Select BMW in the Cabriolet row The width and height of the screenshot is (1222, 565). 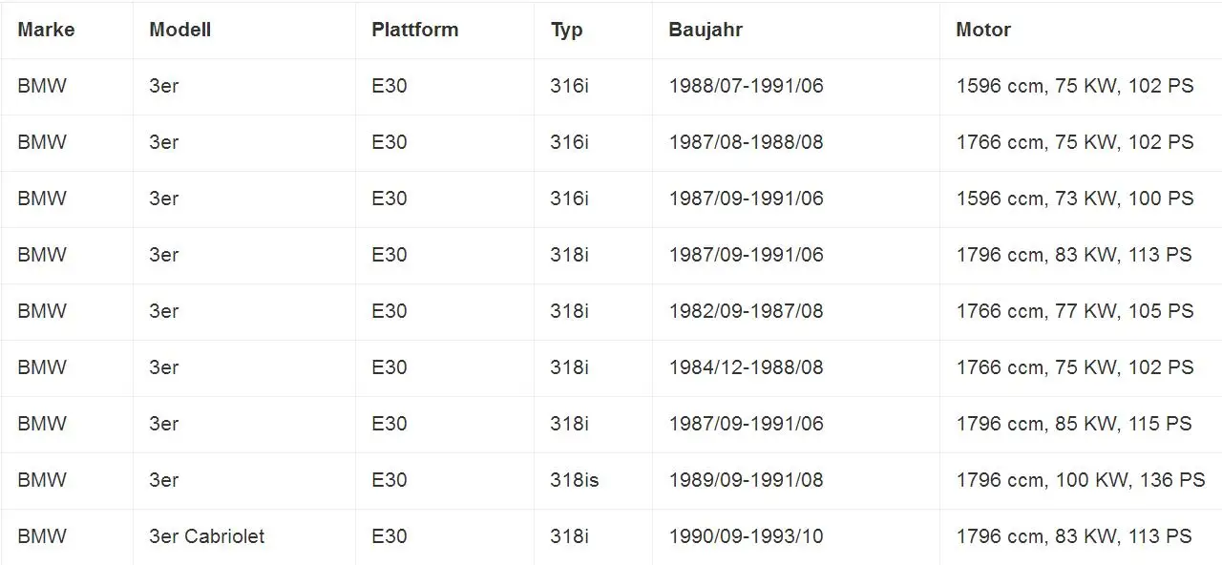point(42,536)
